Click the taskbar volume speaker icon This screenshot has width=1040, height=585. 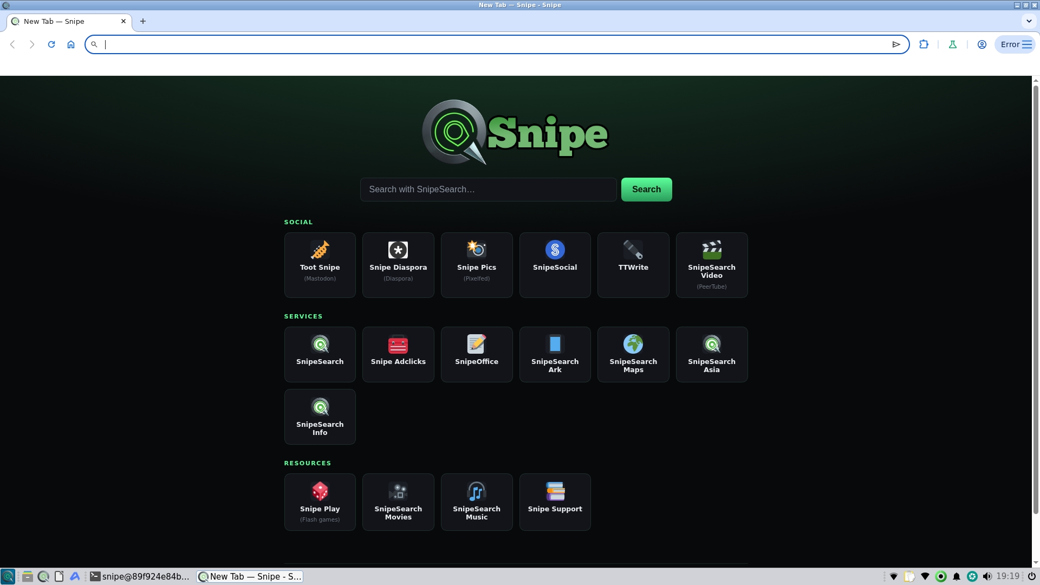tap(987, 576)
